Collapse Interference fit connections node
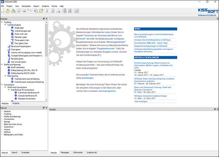The height and width of the screenshot is (157, 219). point(9,90)
